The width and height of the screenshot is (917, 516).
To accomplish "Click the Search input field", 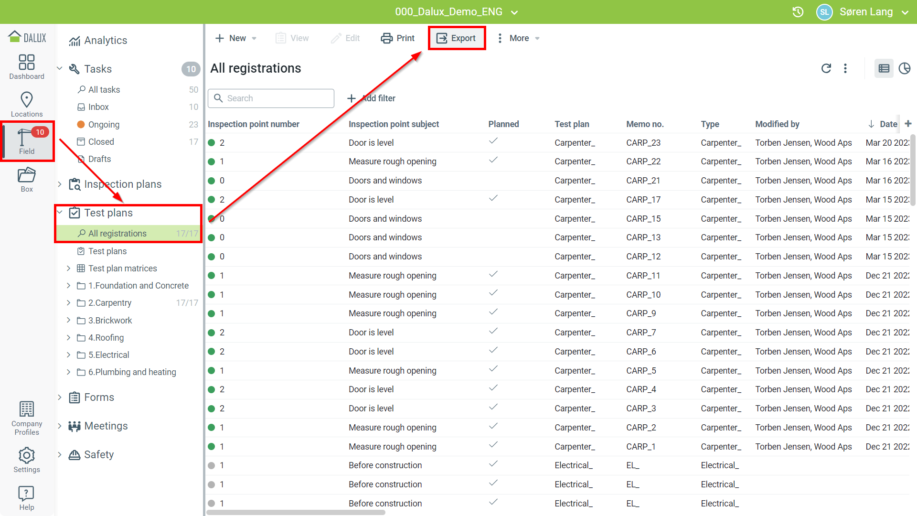I will click(277, 98).
